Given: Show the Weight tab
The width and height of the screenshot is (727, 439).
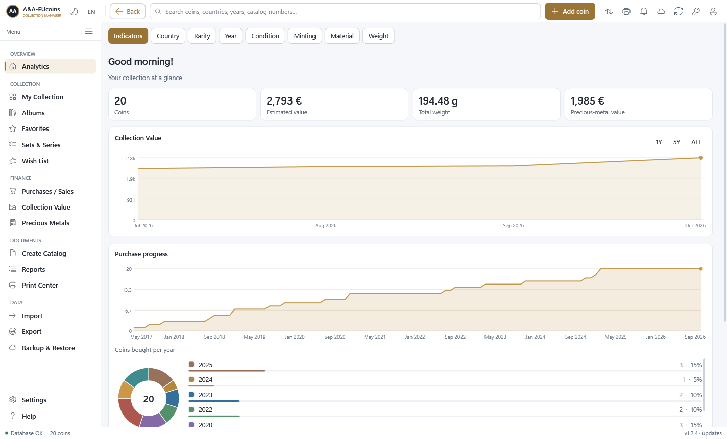Looking at the screenshot, I should click(x=378, y=36).
